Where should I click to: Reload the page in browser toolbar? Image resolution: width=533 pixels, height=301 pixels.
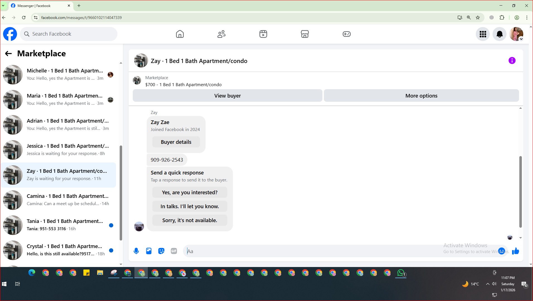click(x=24, y=18)
